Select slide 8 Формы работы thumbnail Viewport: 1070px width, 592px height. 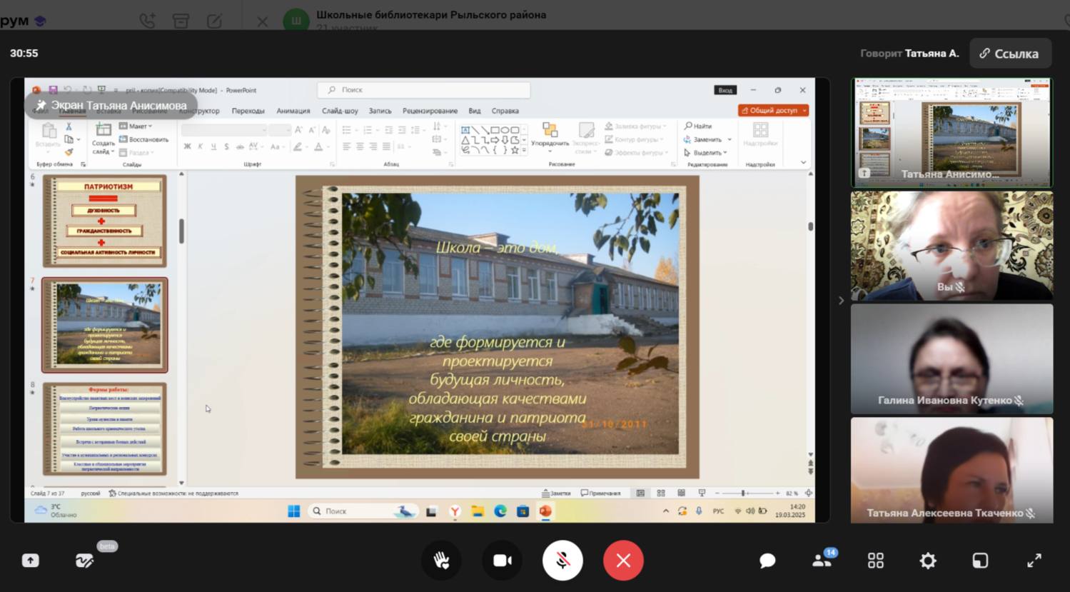(x=104, y=428)
